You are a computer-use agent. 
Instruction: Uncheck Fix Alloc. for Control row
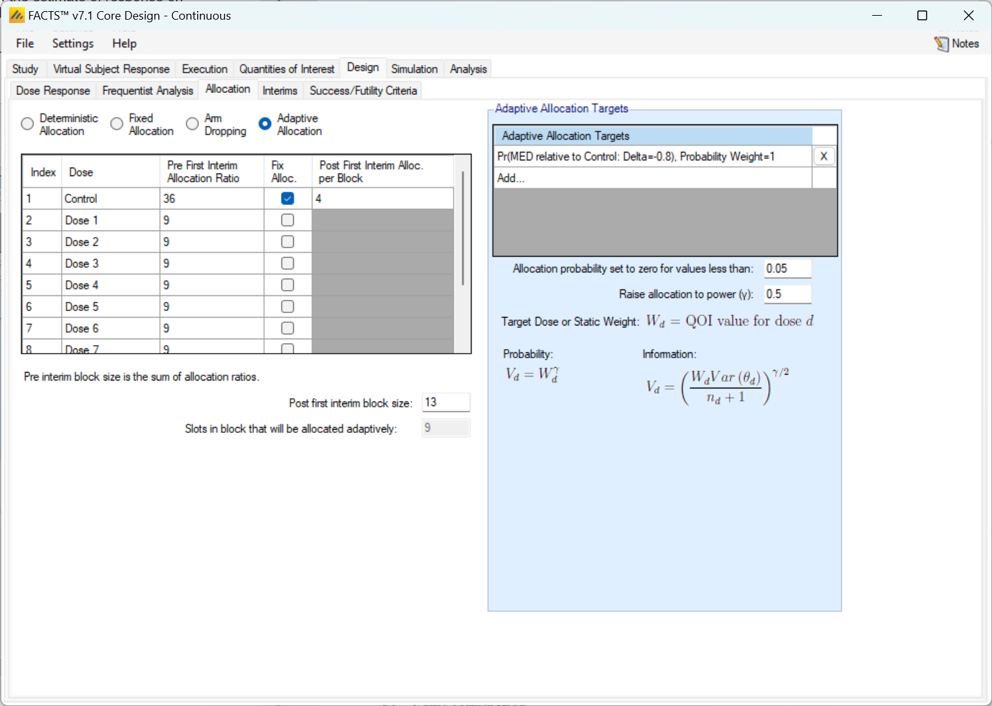click(x=287, y=198)
